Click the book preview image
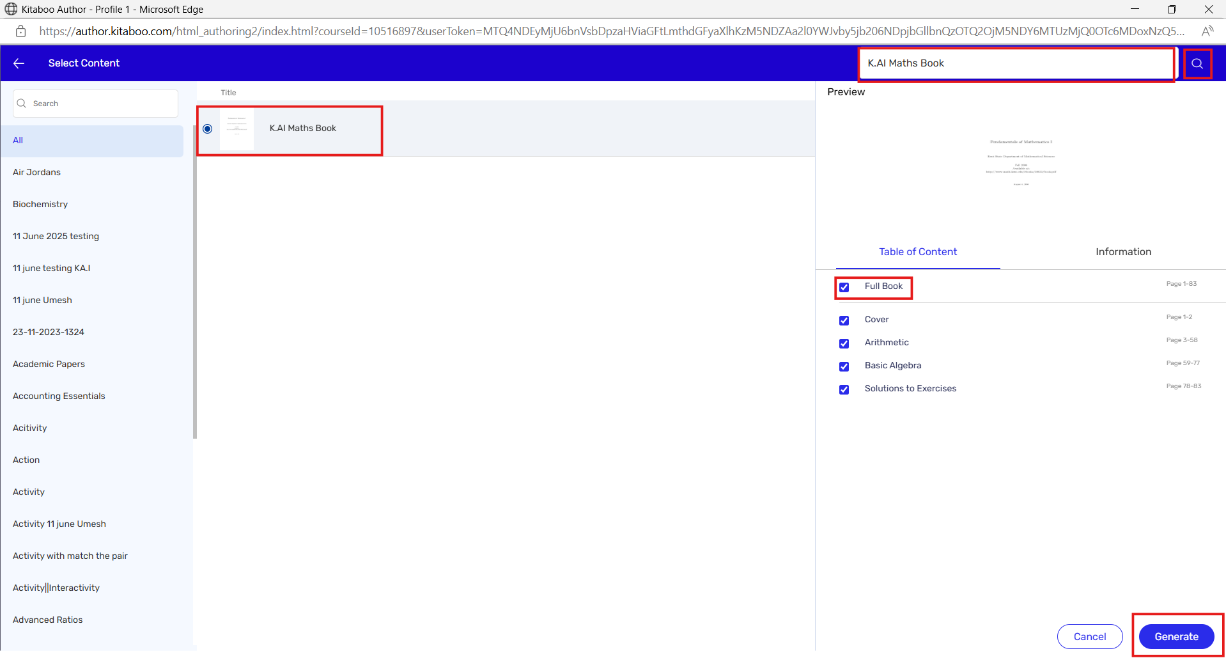1226x658 pixels. [x=1021, y=163]
